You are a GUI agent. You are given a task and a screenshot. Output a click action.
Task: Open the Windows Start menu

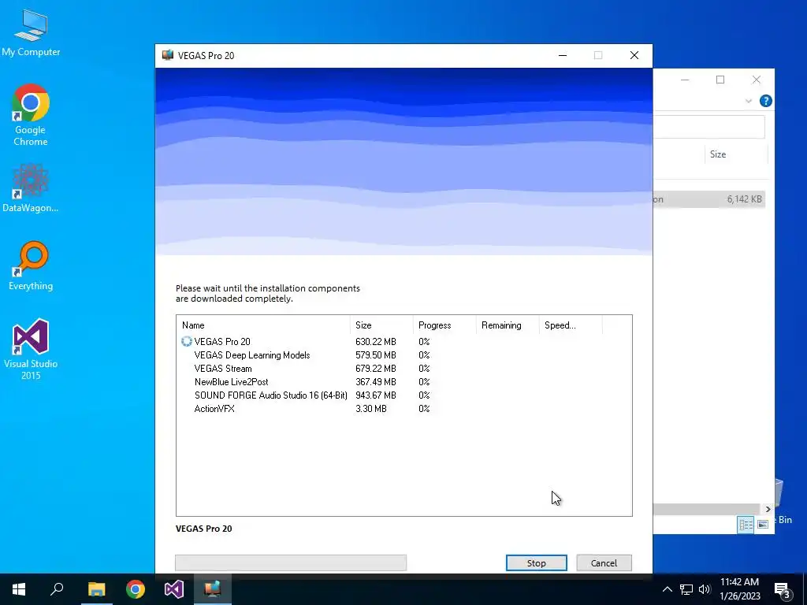[x=19, y=589]
